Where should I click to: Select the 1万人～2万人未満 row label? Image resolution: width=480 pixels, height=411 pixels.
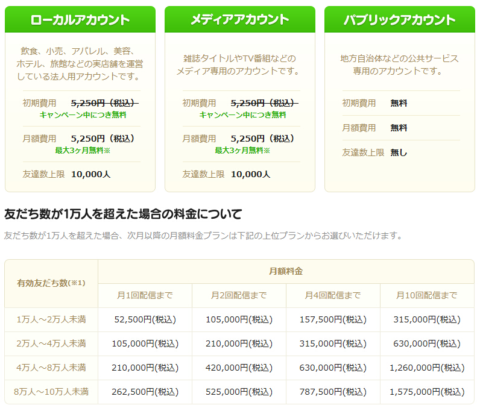[x=51, y=319]
